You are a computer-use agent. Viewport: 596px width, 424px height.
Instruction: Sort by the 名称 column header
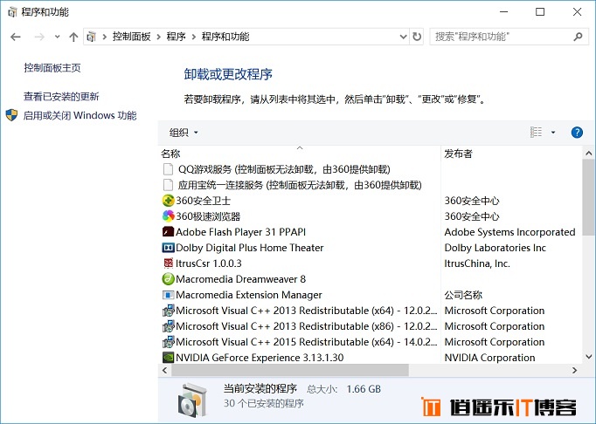pyautogui.click(x=170, y=154)
